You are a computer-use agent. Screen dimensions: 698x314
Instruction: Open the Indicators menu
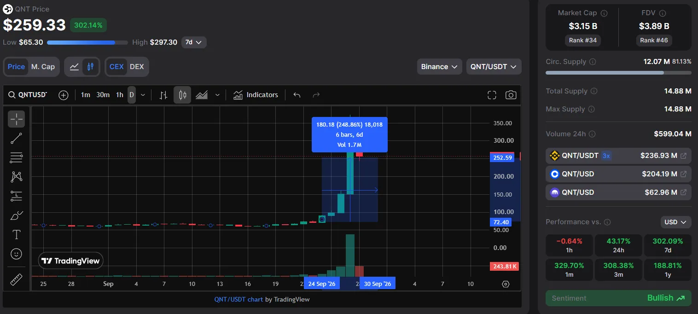pyautogui.click(x=256, y=95)
